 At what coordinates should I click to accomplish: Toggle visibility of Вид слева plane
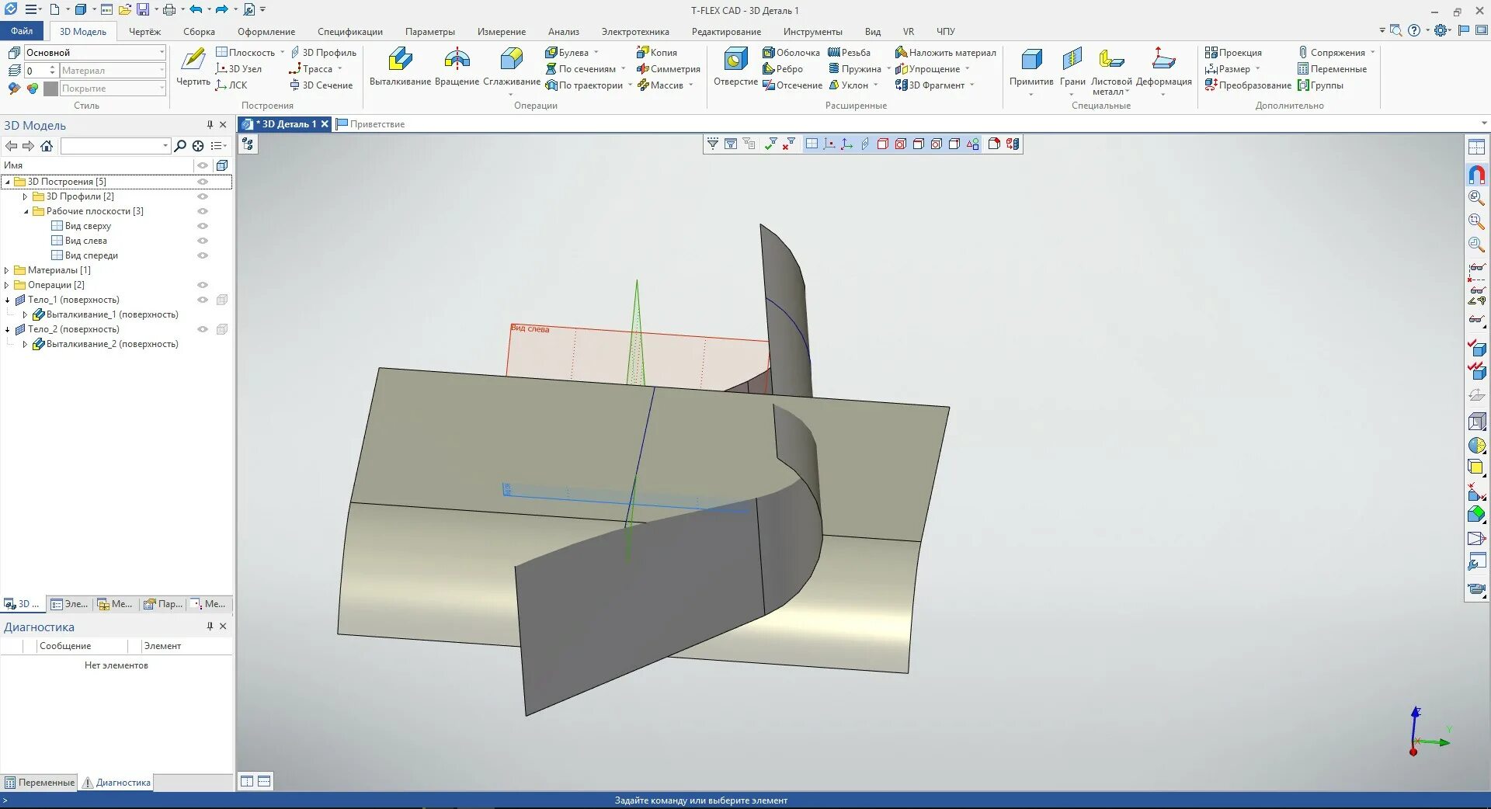coord(203,241)
